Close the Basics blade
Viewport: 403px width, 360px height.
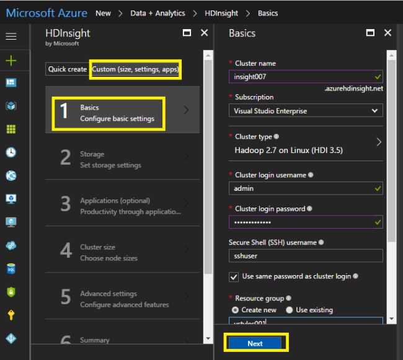[388, 33]
